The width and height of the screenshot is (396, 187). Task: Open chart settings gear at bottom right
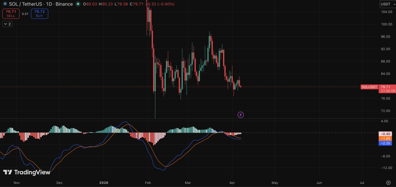tap(388, 182)
